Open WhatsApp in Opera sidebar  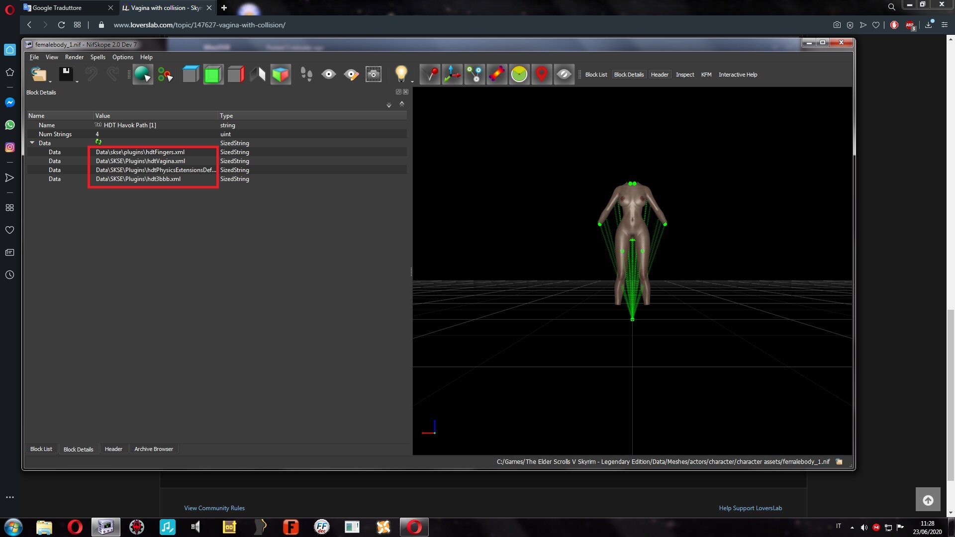(x=9, y=125)
